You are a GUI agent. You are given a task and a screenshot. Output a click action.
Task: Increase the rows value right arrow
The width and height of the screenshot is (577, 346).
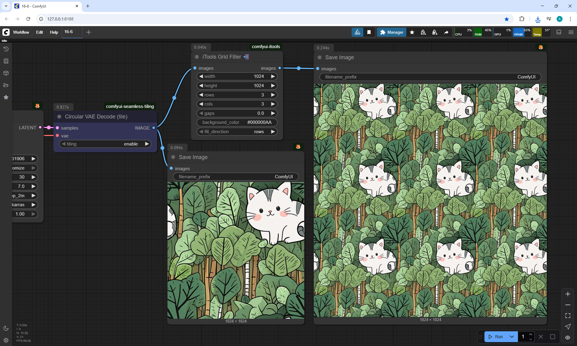click(x=273, y=95)
